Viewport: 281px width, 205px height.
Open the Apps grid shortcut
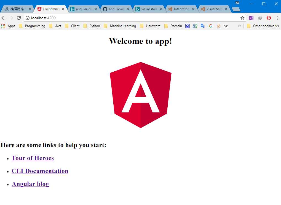coord(8,26)
